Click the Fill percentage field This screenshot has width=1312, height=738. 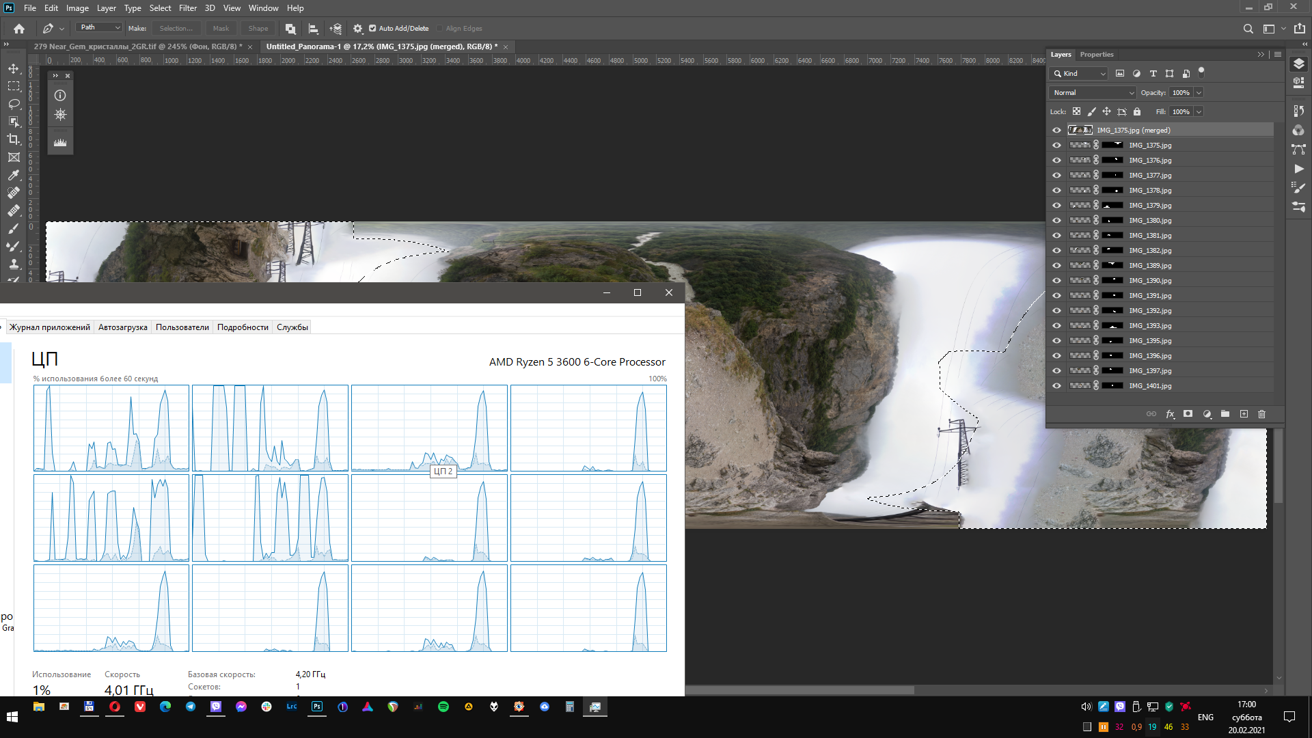pos(1180,112)
